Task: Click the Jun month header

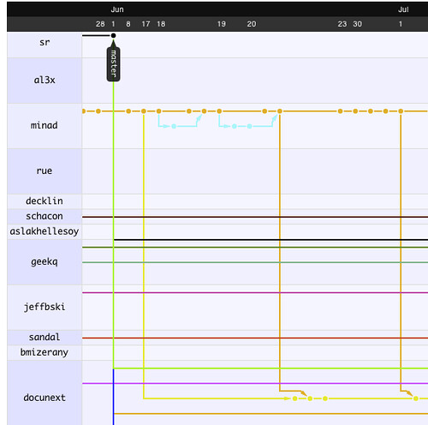Action: pos(117,9)
